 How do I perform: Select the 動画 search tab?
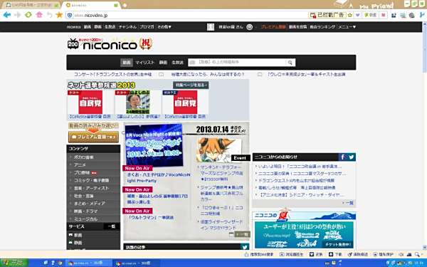coord(127,63)
